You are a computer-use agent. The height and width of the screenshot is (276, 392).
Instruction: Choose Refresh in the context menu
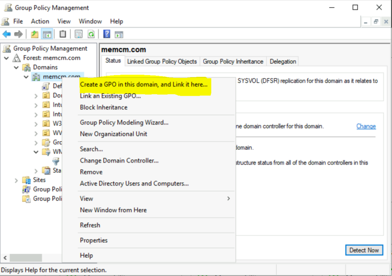(90, 225)
